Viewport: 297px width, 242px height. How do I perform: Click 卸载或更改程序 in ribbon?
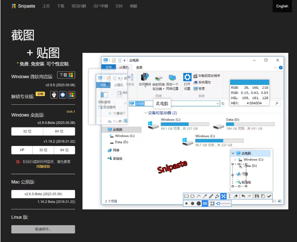pos(207,76)
